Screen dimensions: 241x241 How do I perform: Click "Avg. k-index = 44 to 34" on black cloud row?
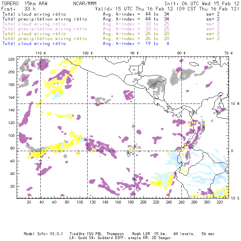coord(136,14)
